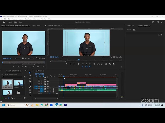The width and height of the screenshot is (165, 123).
Task: Click Export Frame camera icon in Program monitor
Action: (x=106, y=64)
